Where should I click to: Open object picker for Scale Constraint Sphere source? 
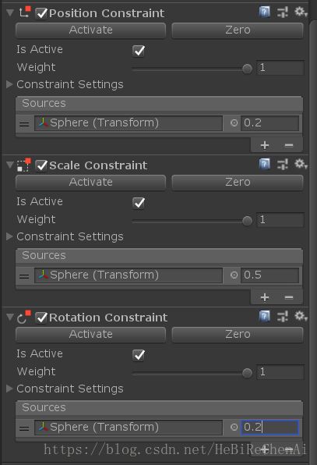tap(234, 275)
